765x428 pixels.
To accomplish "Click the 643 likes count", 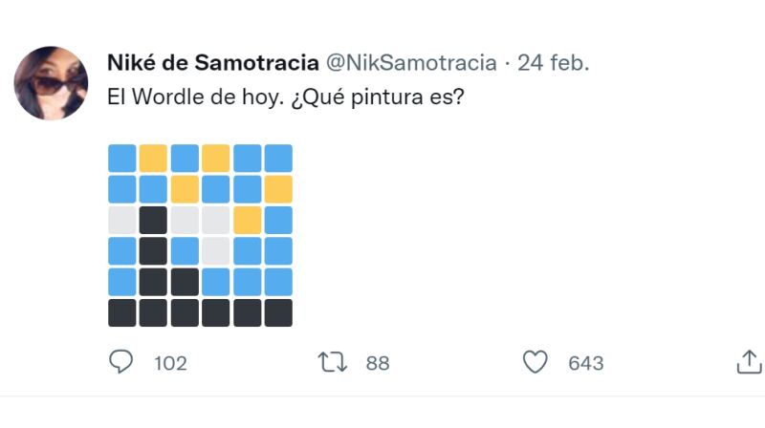I will click(585, 363).
